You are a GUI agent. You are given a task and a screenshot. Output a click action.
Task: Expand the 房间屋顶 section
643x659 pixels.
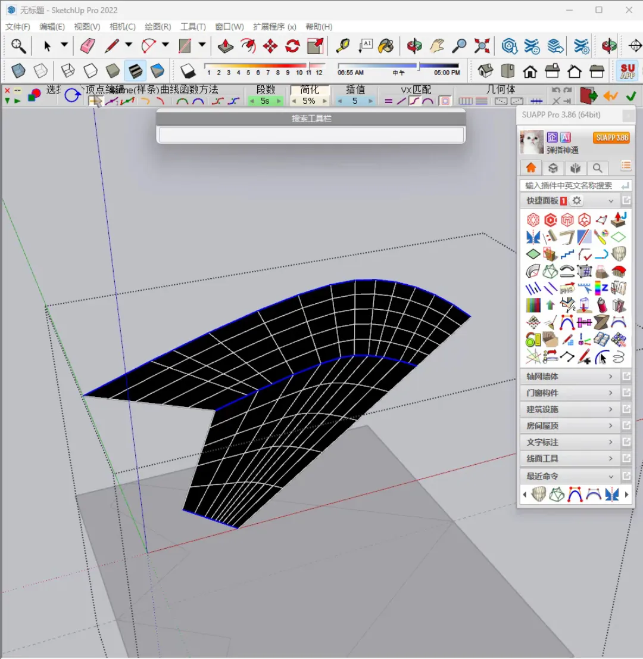click(x=570, y=426)
